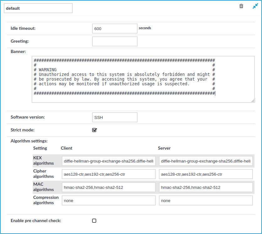Click the 'Cipher algorithms' row label
262x234 pixels.
pos(44,174)
